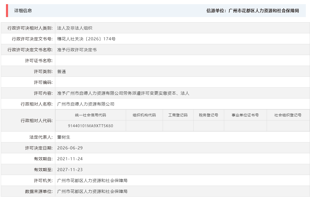Click the 许可决定日期 label
Image resolution: width=310 pixels, height=198 pixels.
pyautogui.click(x=39, y=148)
